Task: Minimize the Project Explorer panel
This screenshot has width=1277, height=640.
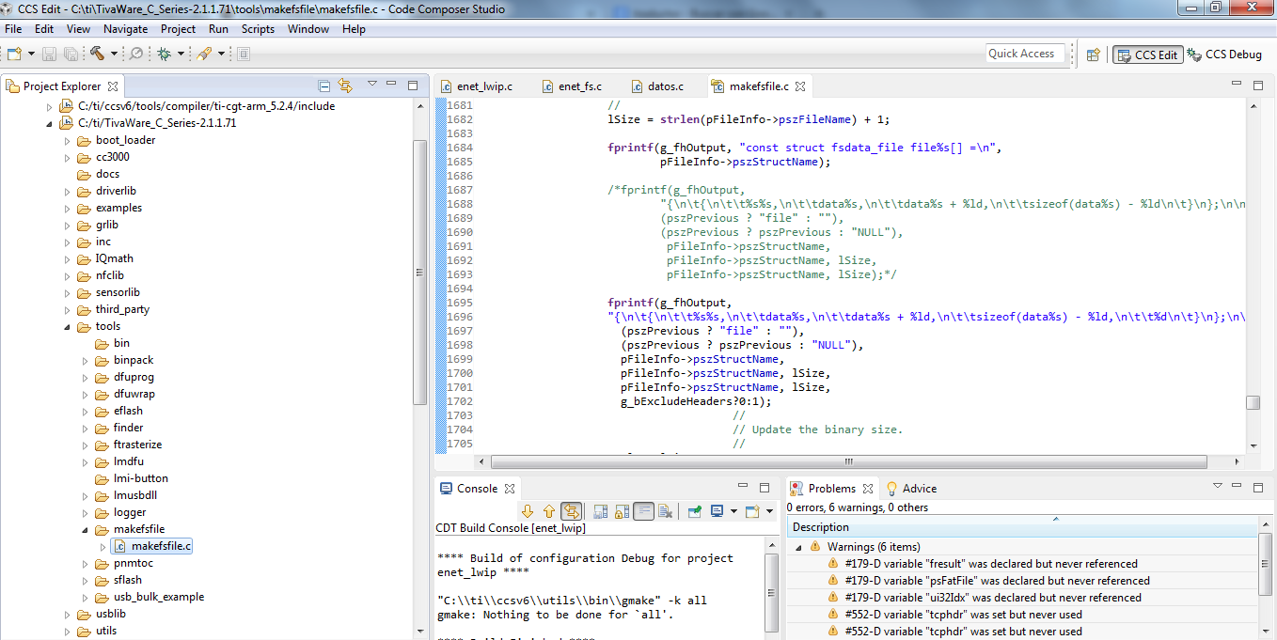Action: pyautogui.click(x=392, y=85)
